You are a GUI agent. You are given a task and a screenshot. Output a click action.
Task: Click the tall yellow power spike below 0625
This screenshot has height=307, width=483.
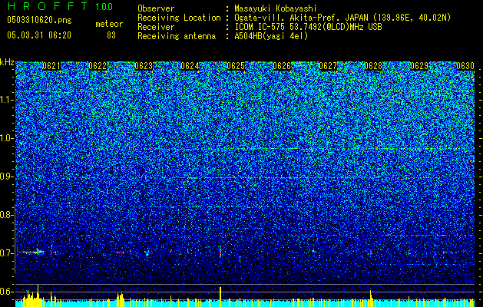coord(220,297)
